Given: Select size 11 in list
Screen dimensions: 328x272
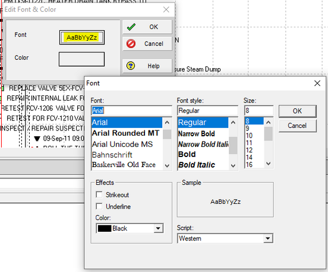Looking at the screenshot, I should [254, 143].
